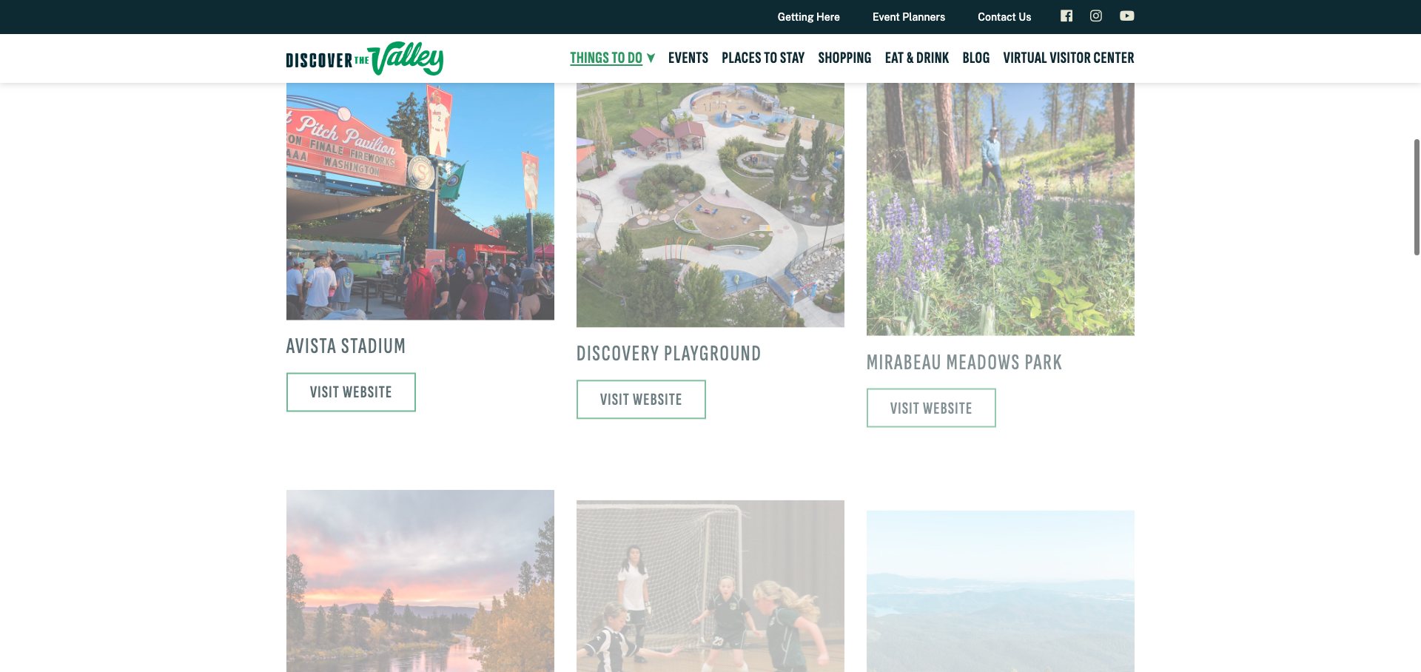
Task: Open the Facebook social icon
Action: 1066,16
